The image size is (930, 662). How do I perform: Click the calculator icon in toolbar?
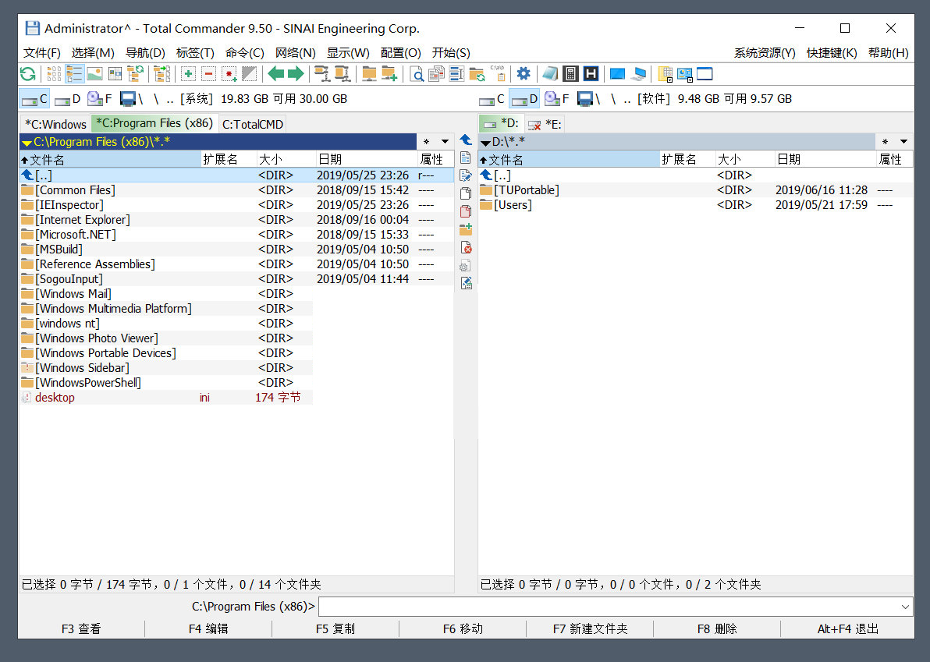[570, 74]
